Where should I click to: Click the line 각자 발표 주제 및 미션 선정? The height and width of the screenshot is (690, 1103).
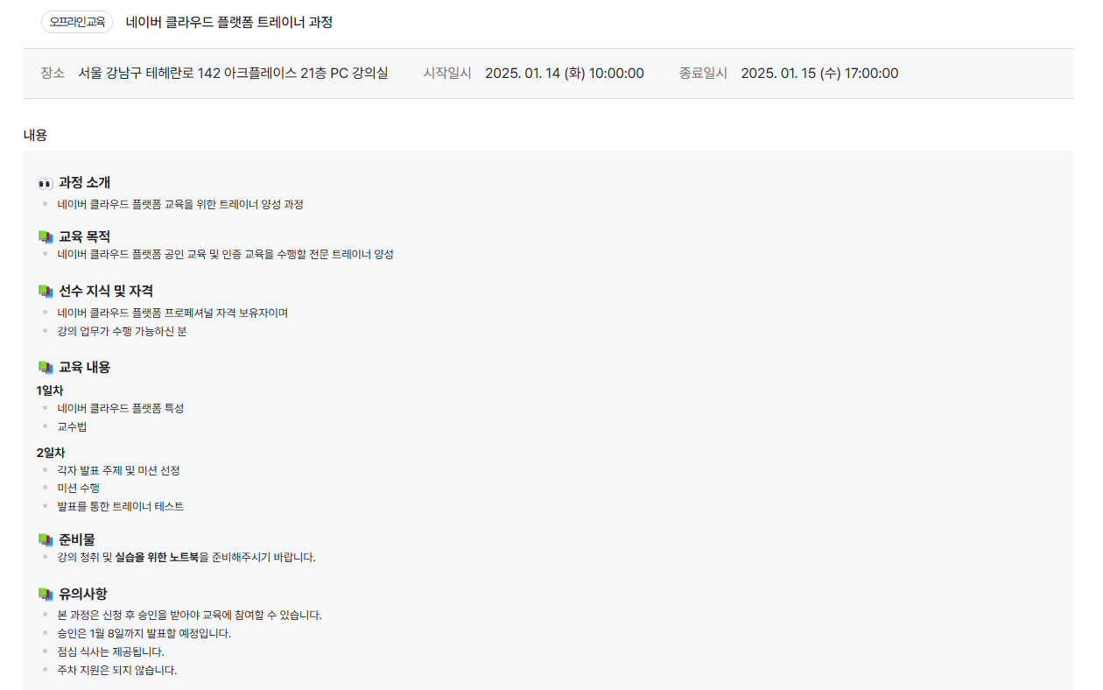tap(119, 471)
